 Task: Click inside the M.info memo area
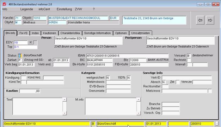(x=111, y=106)
